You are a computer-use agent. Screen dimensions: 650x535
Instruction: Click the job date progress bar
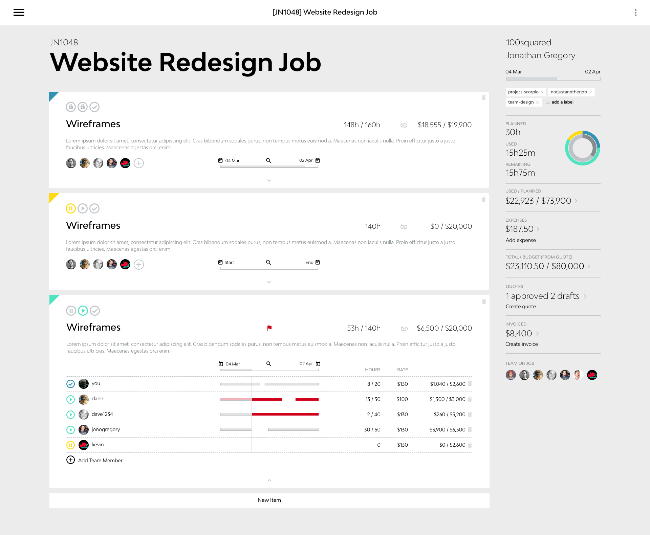[553, 79]
